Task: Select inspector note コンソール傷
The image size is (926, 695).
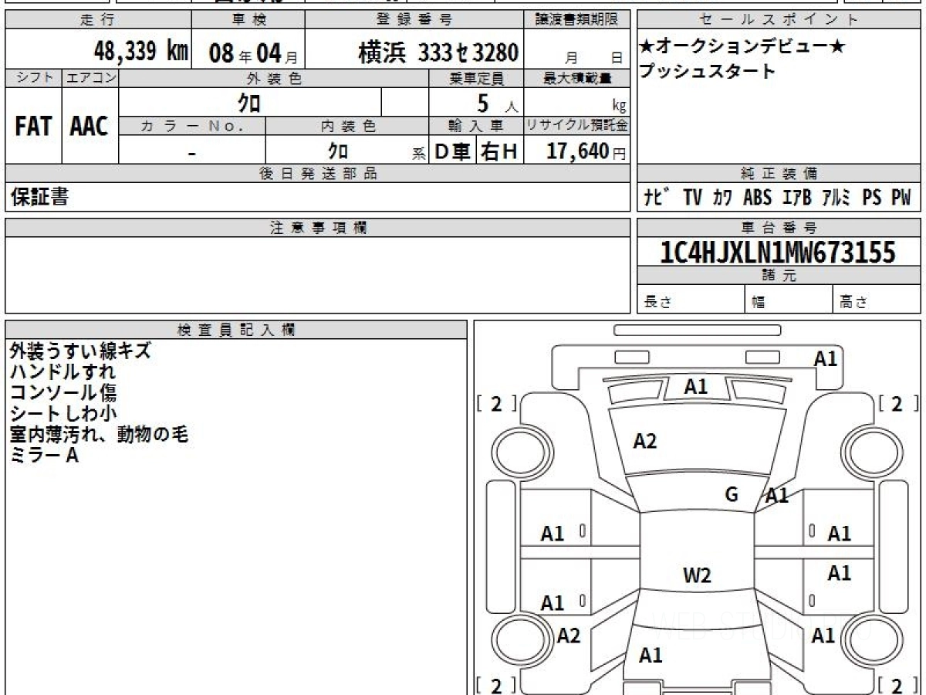Action: click(63, 392)
